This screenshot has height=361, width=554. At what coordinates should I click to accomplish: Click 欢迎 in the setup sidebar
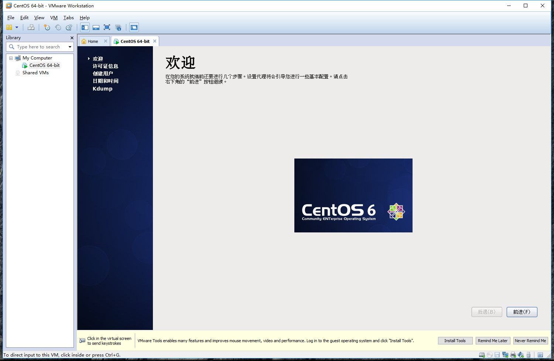pyautogui.click(x=98, y=59)
